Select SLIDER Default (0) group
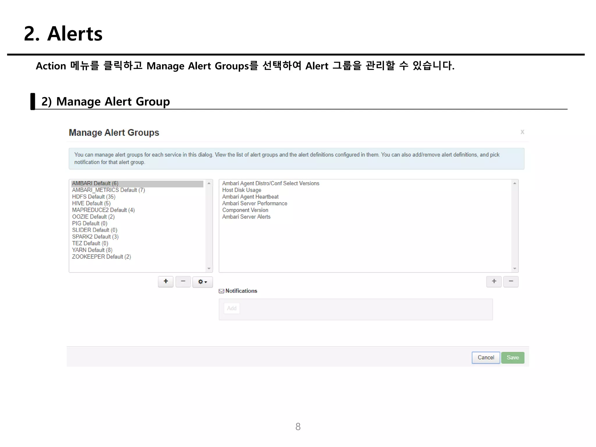Screen dimensions: 596x447 click(x=137, y=230)
